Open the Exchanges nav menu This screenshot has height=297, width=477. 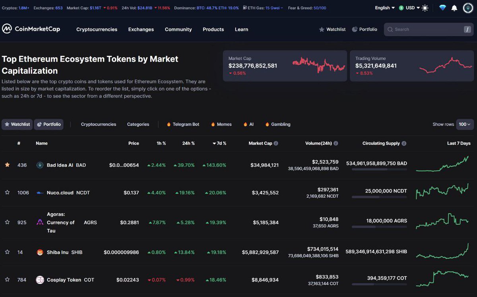141,29
